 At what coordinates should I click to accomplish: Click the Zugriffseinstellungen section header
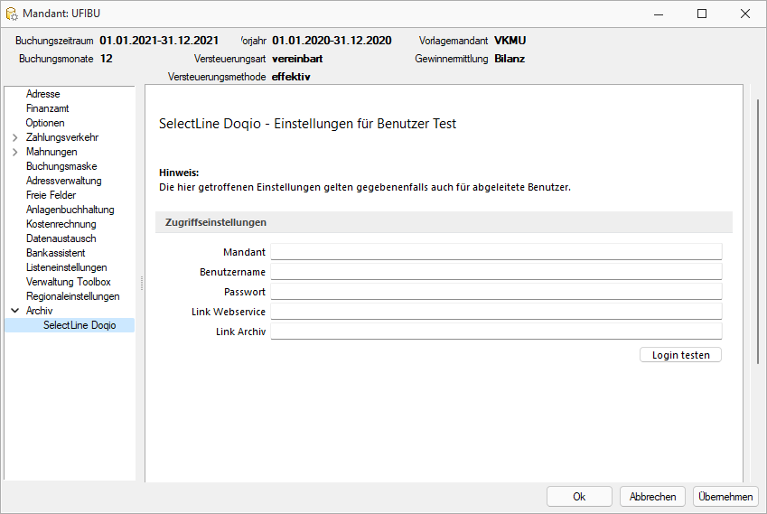tap(444, 222)
